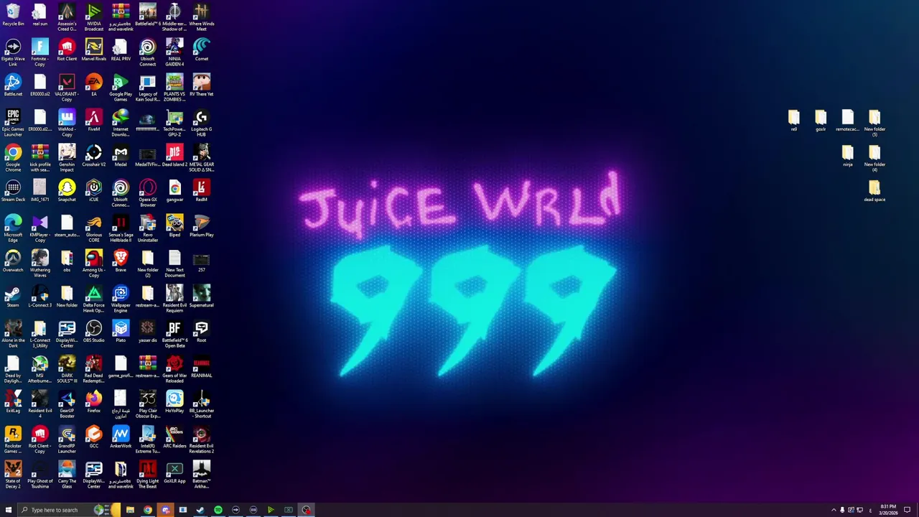Select "New Text Document" file
Viewport: 919px width, 517px height.
tap(174, 264)
